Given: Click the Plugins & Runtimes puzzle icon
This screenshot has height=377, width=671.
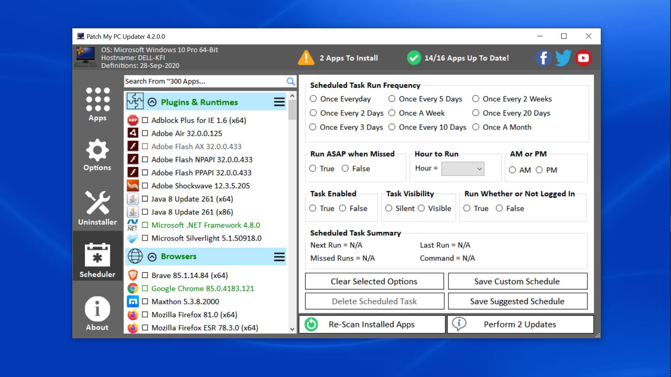Looking at the screenshot, I should (x=135, y=102).
